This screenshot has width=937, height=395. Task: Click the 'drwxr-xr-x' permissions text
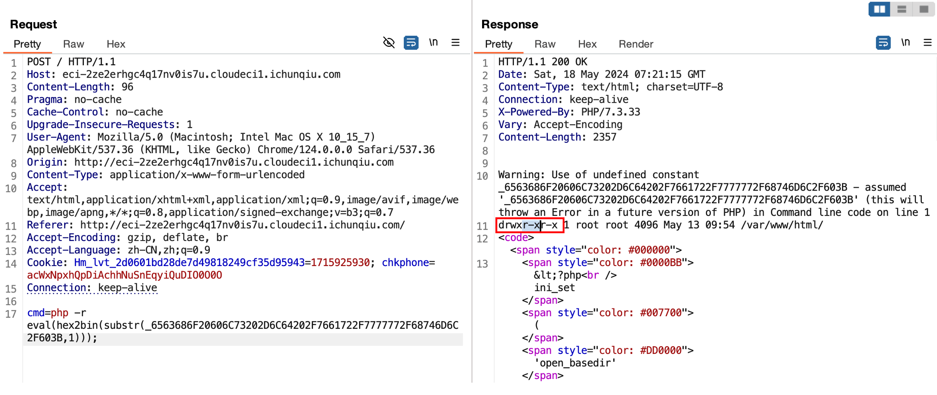[x=528, y=225]
